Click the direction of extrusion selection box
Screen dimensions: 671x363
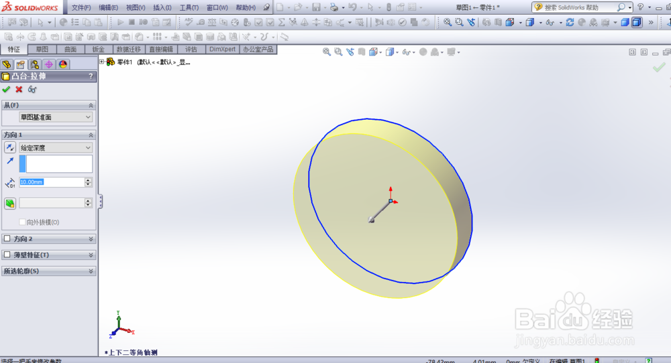[x=56, y=164]
